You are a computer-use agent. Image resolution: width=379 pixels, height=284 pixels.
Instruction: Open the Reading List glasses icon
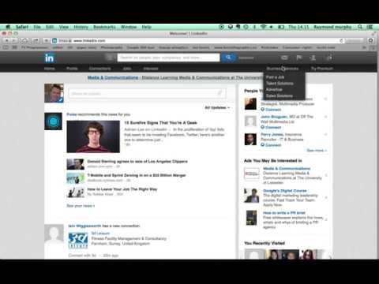pos(6,47)
